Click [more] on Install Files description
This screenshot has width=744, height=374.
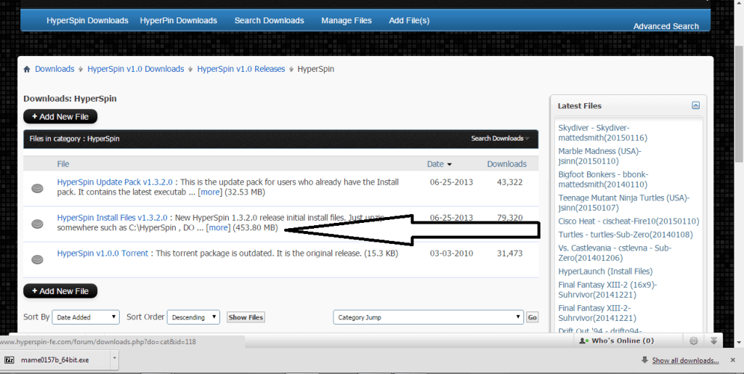point(218,228)
